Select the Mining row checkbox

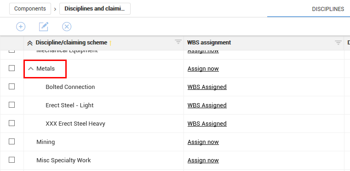coord(11,141)
